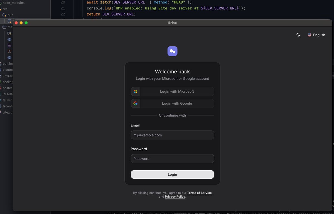Open the Privacy Policy link
This screenshot has height=214, width=334.
pos(175,196)
